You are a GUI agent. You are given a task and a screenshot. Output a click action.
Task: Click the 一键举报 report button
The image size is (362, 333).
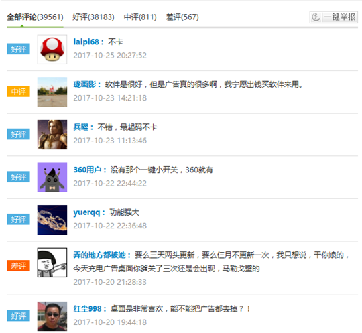(334, 17)
